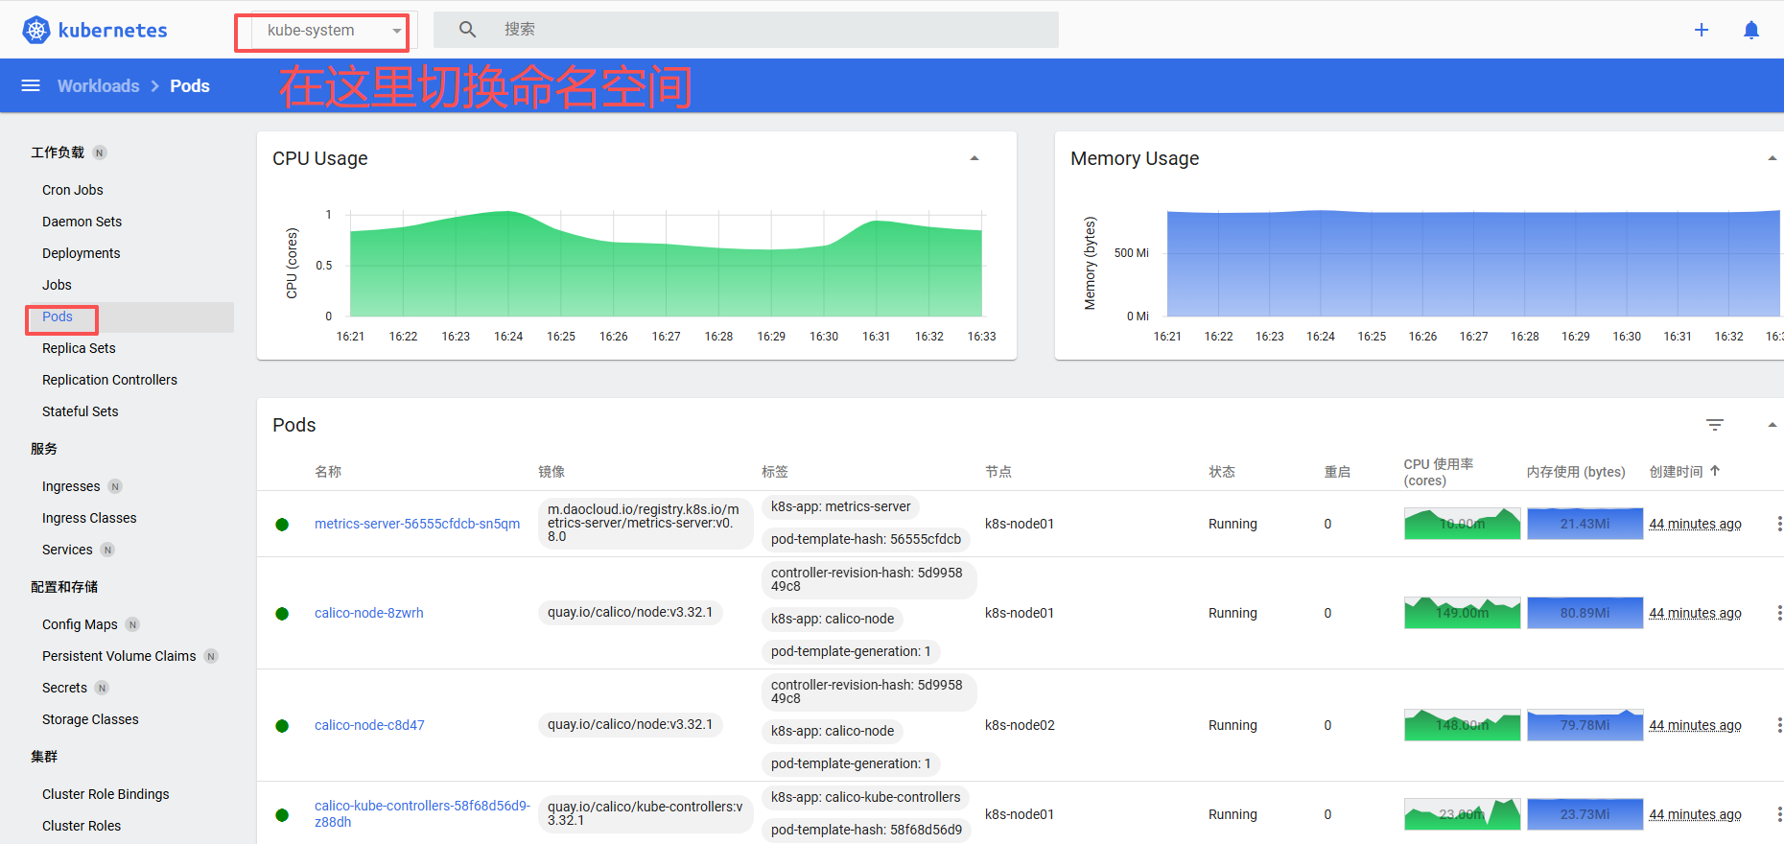Open Replica Sets in sidebar
This screenshot has height=844, width=1784.
(79, 348)
